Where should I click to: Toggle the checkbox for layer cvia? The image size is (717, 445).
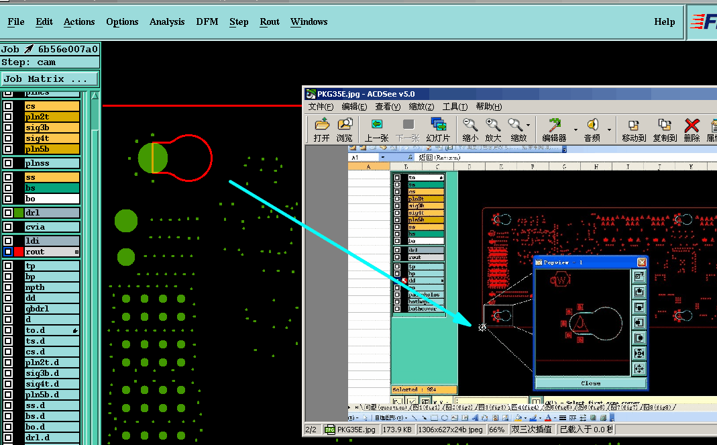click(x=8, y=227)
